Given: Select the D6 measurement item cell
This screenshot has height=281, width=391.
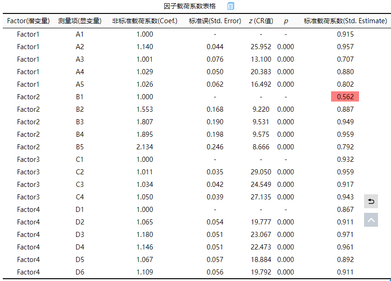Looking at the screenshot, I should pos(80,272).
